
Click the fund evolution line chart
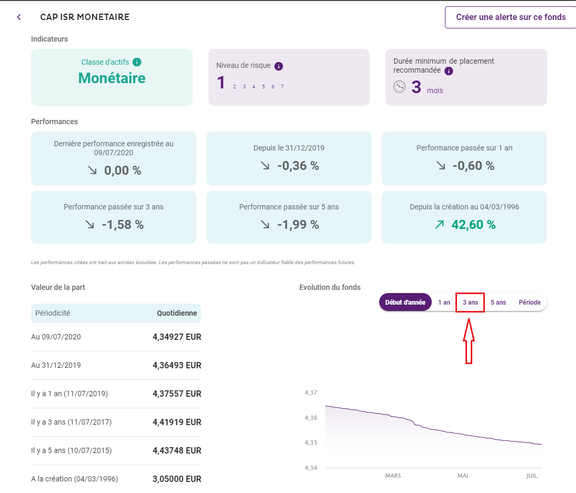pyautogui.click(x=433, y=431)
